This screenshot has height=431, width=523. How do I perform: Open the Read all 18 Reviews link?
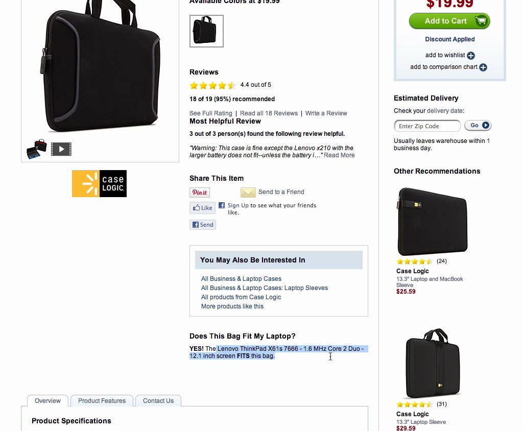click(269, 113)
